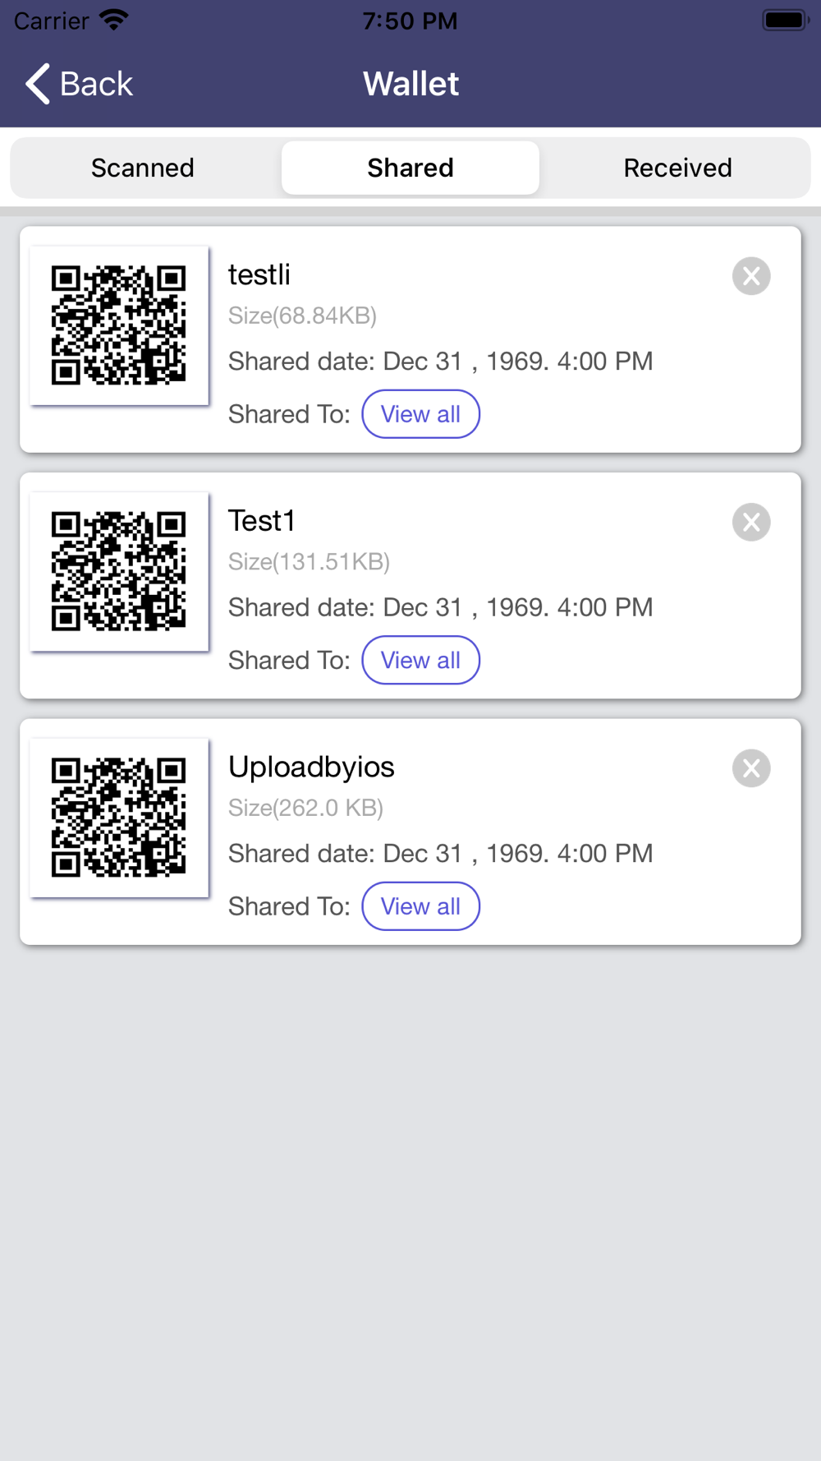Tap the back chevron arrow icon
This screenshot has height=1461, width=821.
click(38, 84)
